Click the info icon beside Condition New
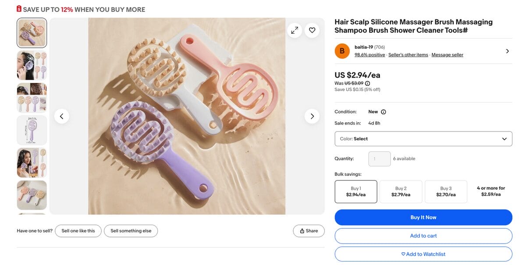The height and width of the screenshot is (265, 526). (384, 112)
